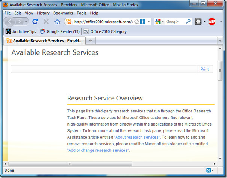Click the blue info icon in address bar
The image size is (227, 178).
142,22
